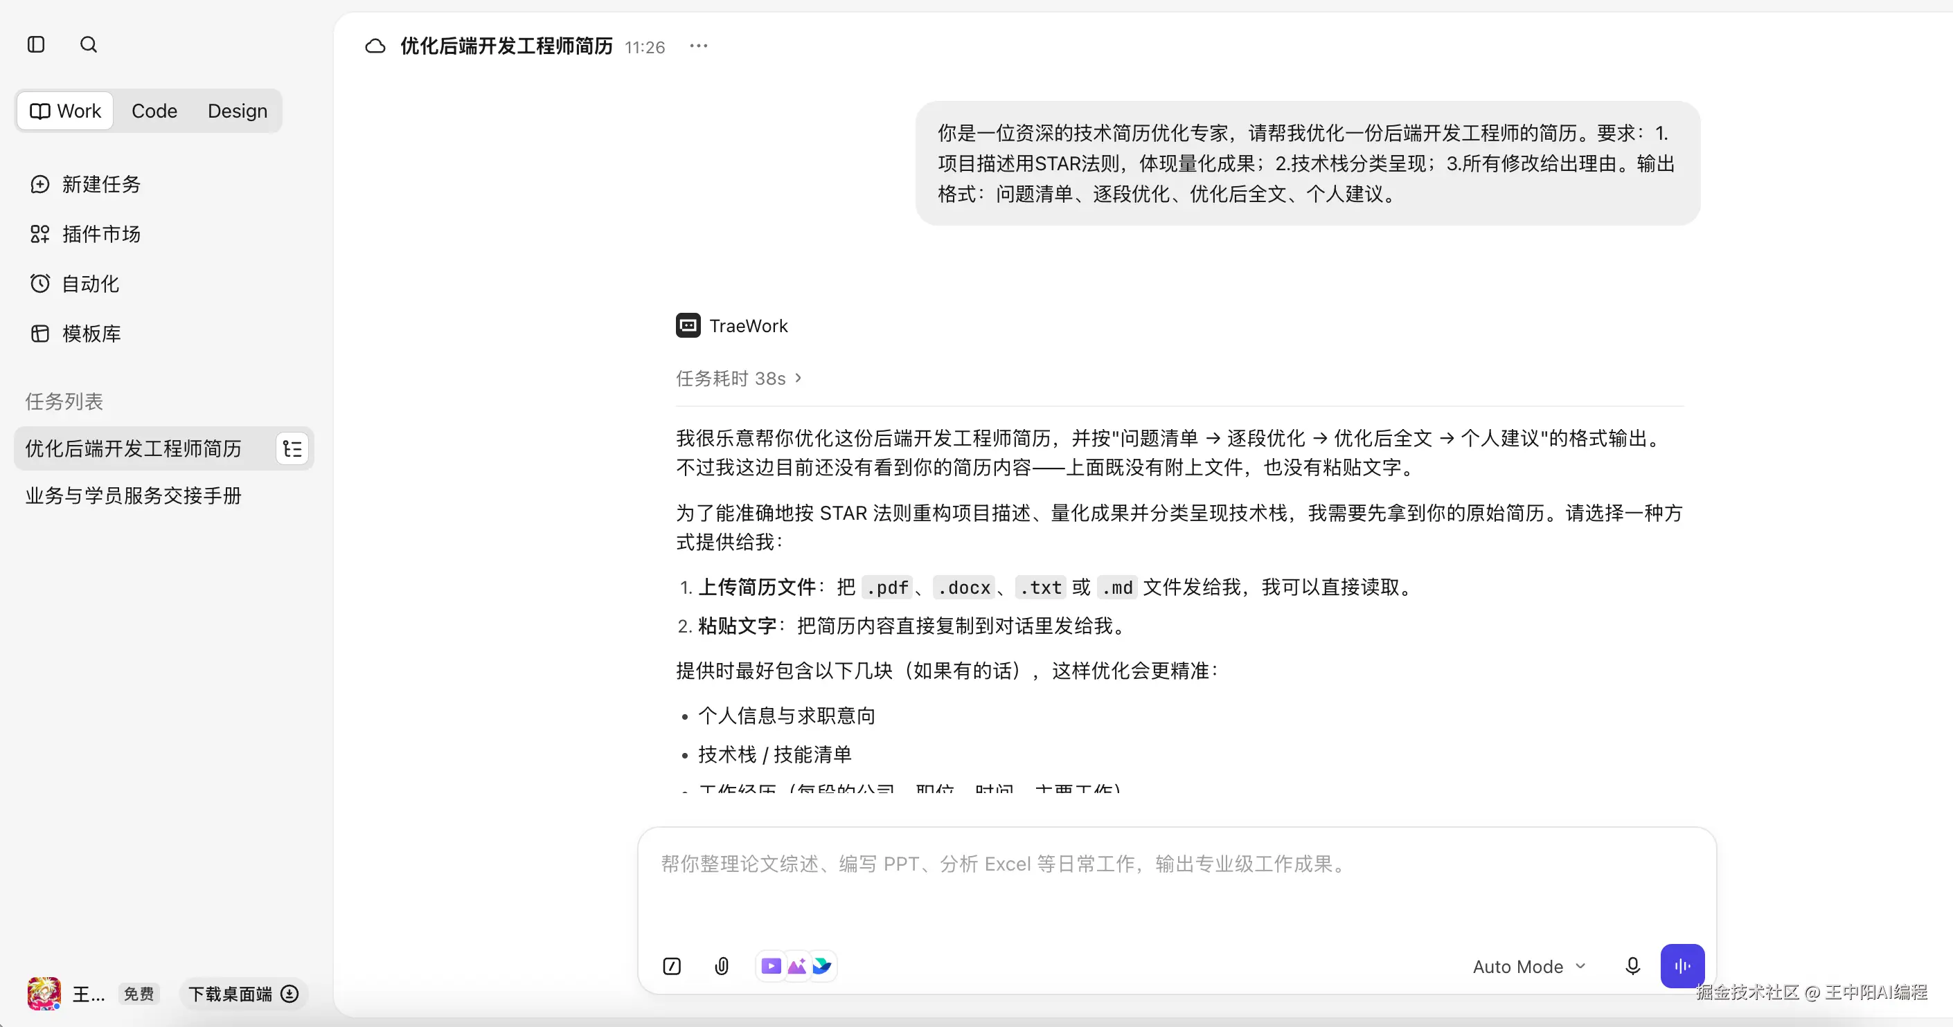Open the Auto Mode dropdown
This screenshot has height=1027, width=1953.
[x=1528, y=966]
